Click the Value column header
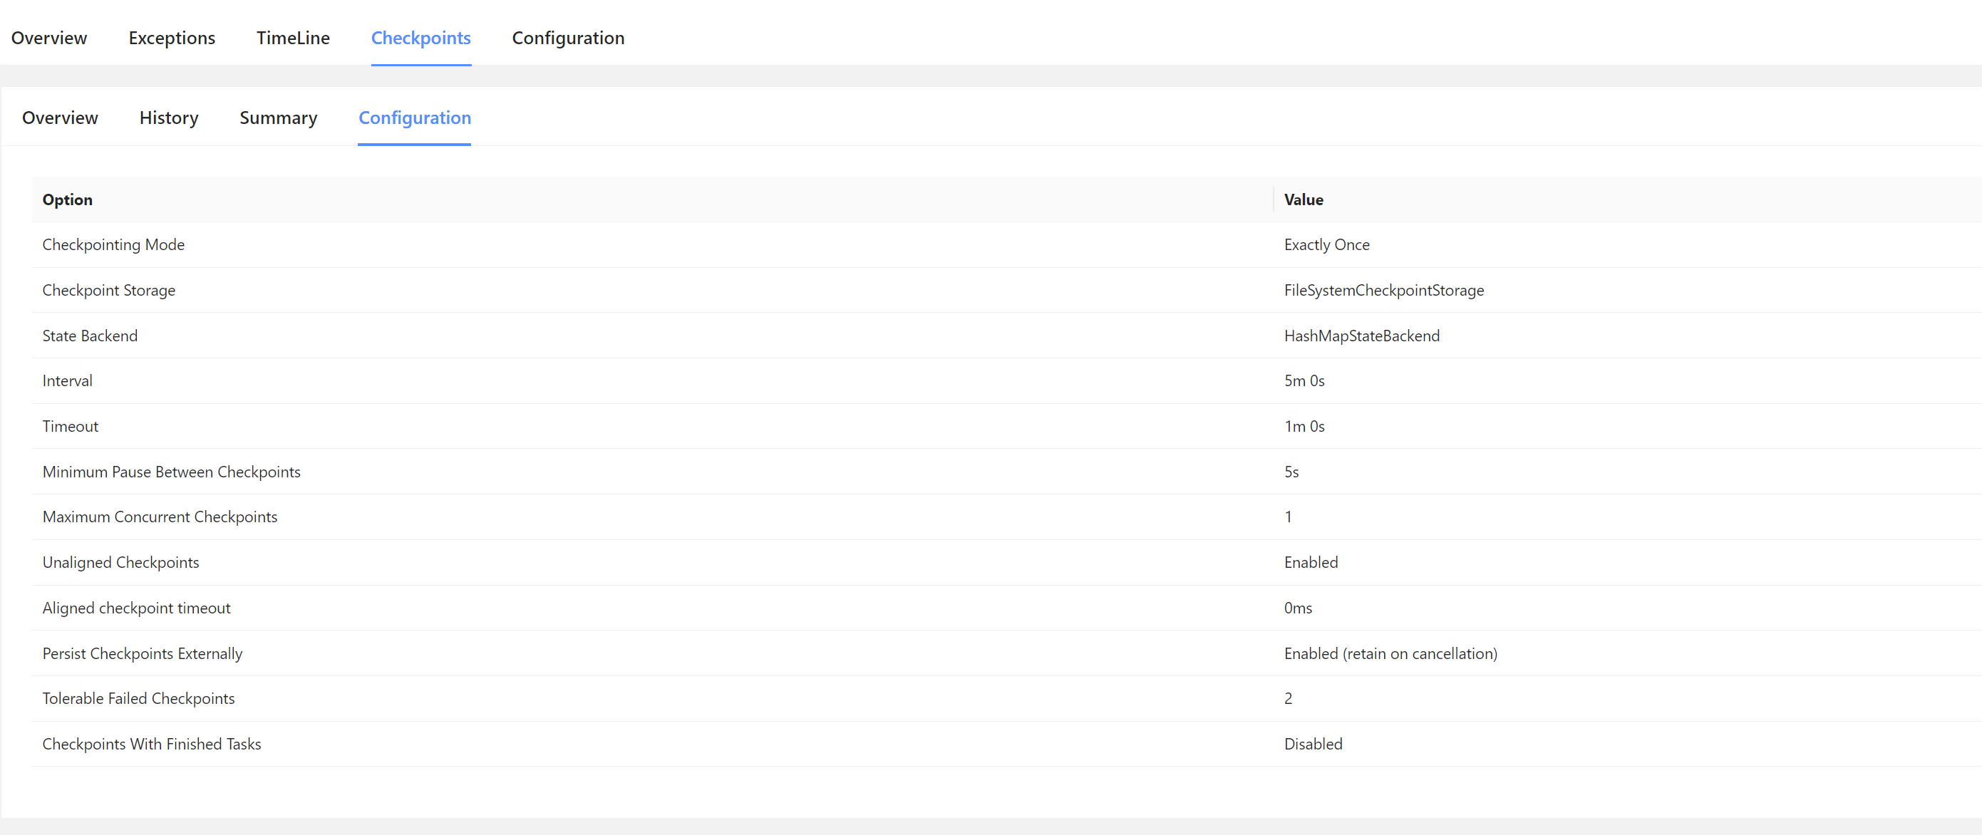Screen dimensions: 1982x835 pos(1304,200)
